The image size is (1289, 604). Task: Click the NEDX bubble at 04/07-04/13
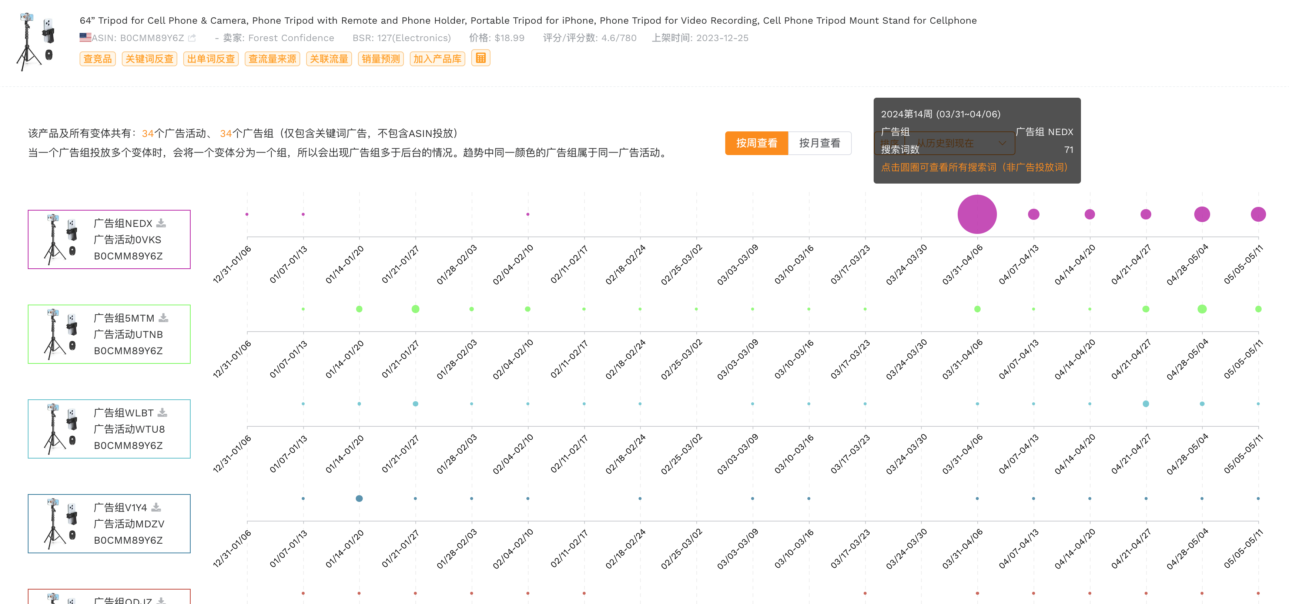1033,214
